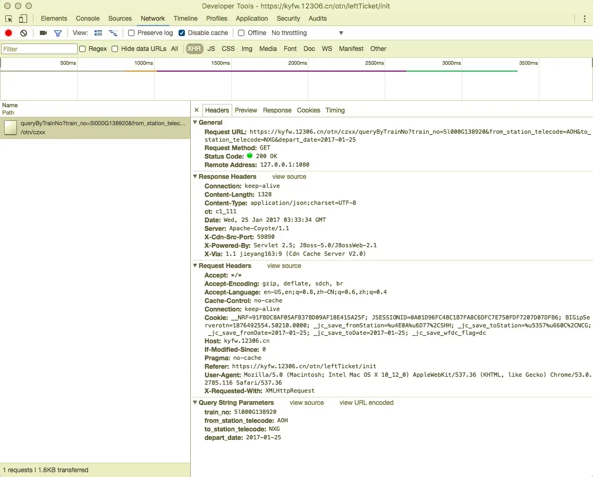Collapse the General section

(x=195, y=123)
